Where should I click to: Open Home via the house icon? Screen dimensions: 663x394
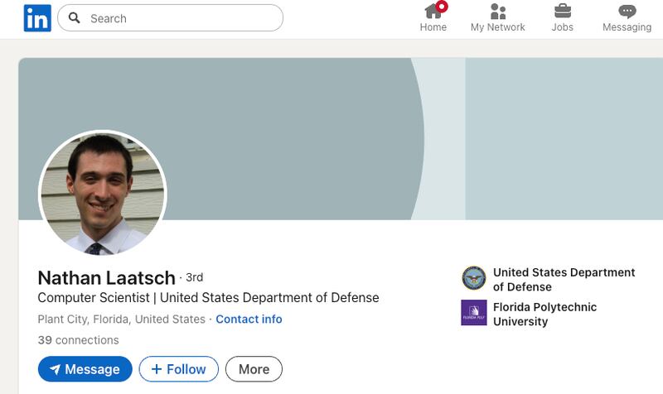point(433,11)
